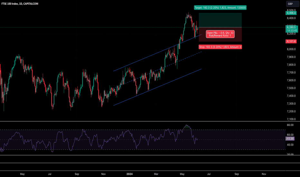Click the 8,101.8 stop price tag

[x=291, y=41]
